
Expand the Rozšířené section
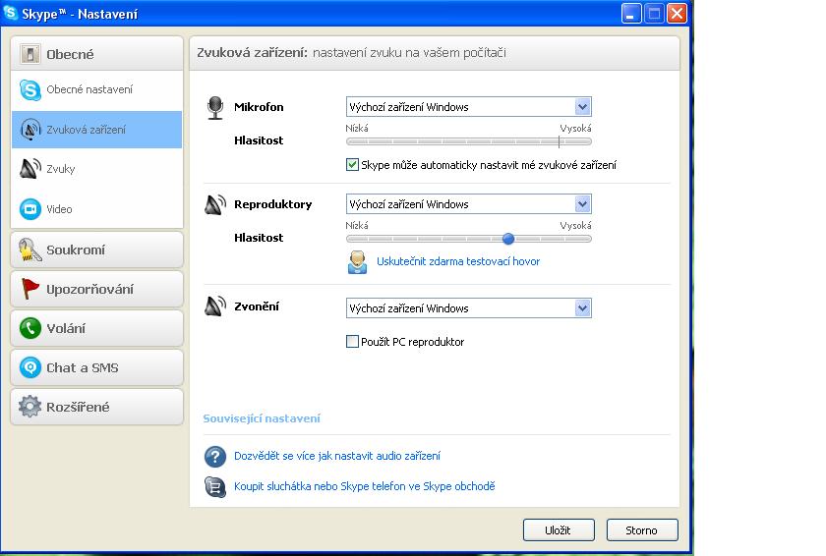[x=97, y=407]
